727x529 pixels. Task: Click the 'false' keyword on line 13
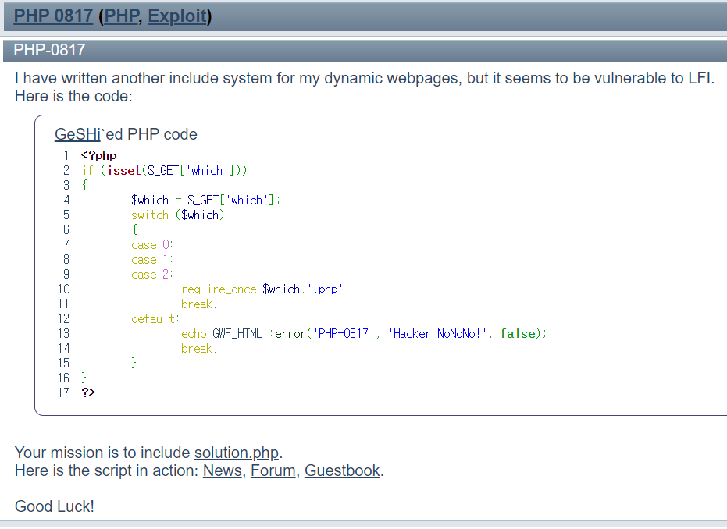[518, 333]
